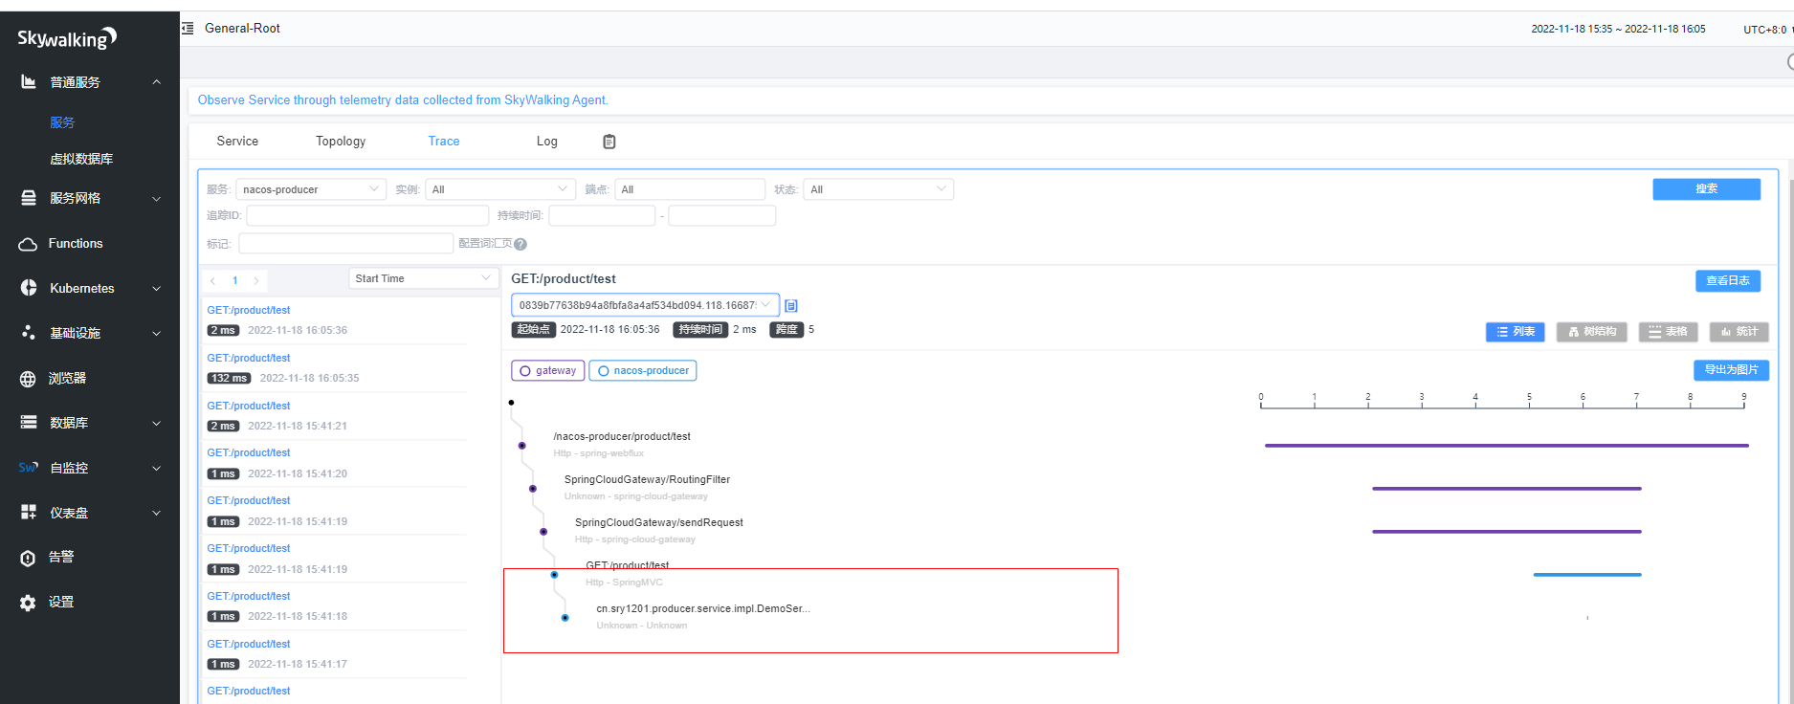
Task: Open the 服务 nacos-producer dropdown
Action: tap(311, 189)
